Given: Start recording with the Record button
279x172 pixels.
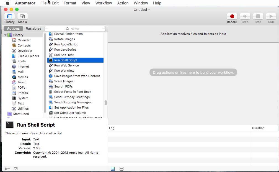Looking at the screenshot, I should [232, 16].
